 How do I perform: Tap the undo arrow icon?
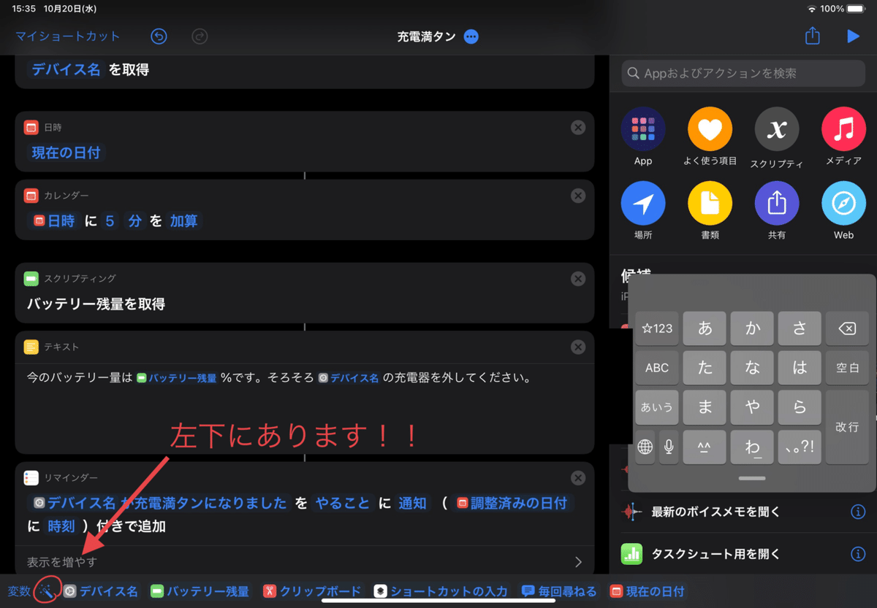[x=159, y=36]
